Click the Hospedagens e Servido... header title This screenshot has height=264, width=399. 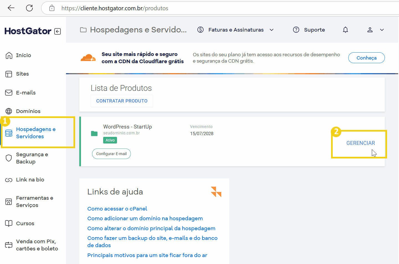pos(138,30)
